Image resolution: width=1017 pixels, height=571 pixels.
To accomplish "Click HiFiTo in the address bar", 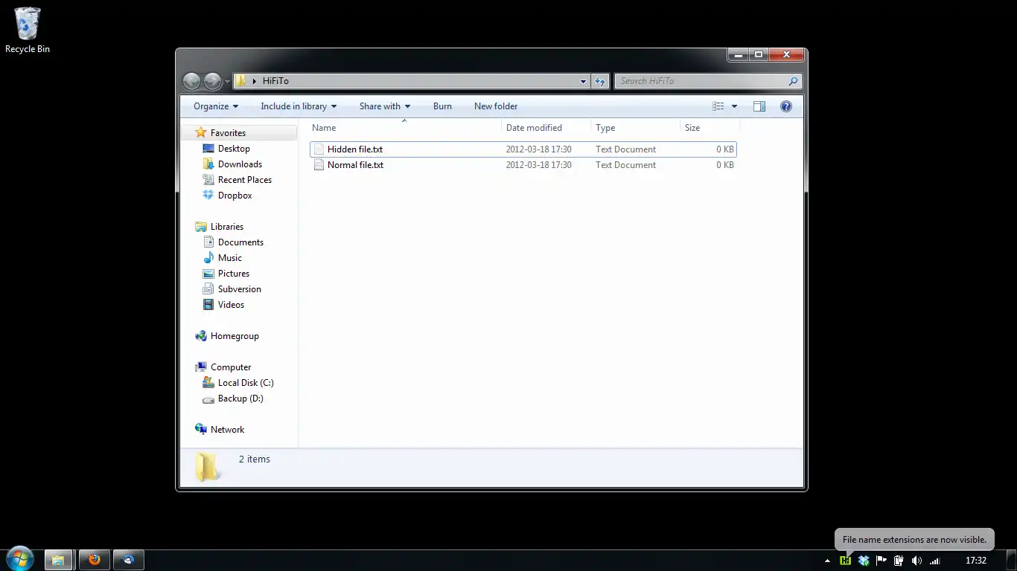I will click(x=275, y=81).
